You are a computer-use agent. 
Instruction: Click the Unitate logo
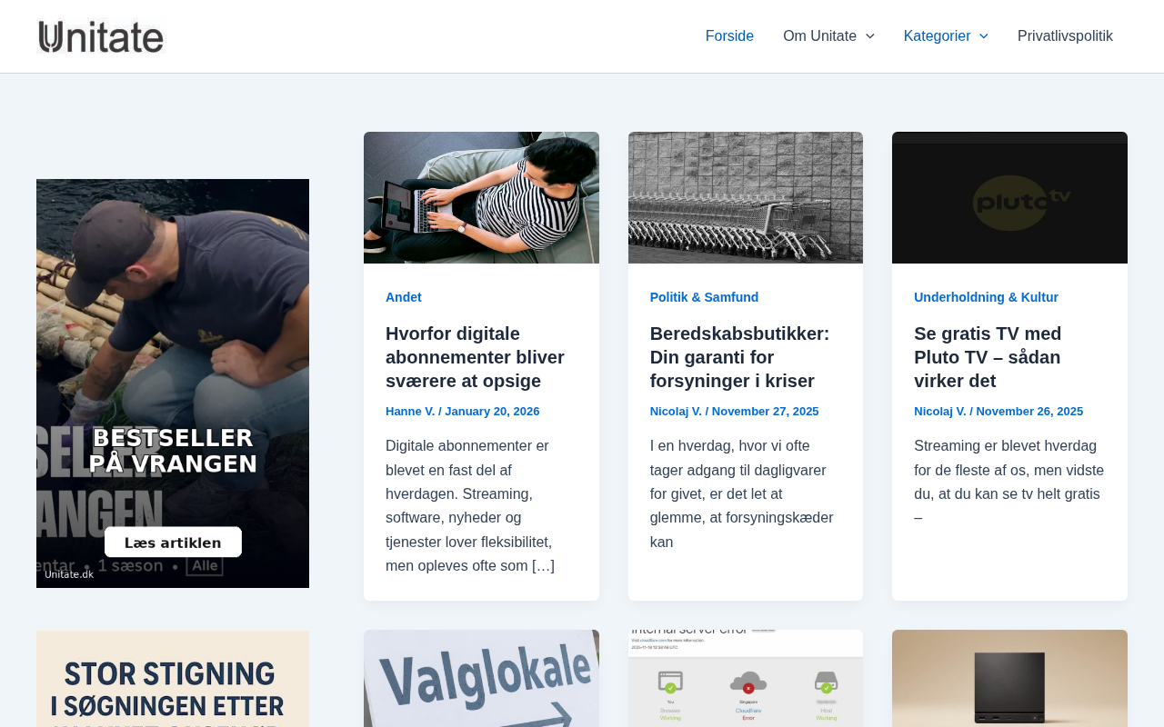[x=101, y=36]
